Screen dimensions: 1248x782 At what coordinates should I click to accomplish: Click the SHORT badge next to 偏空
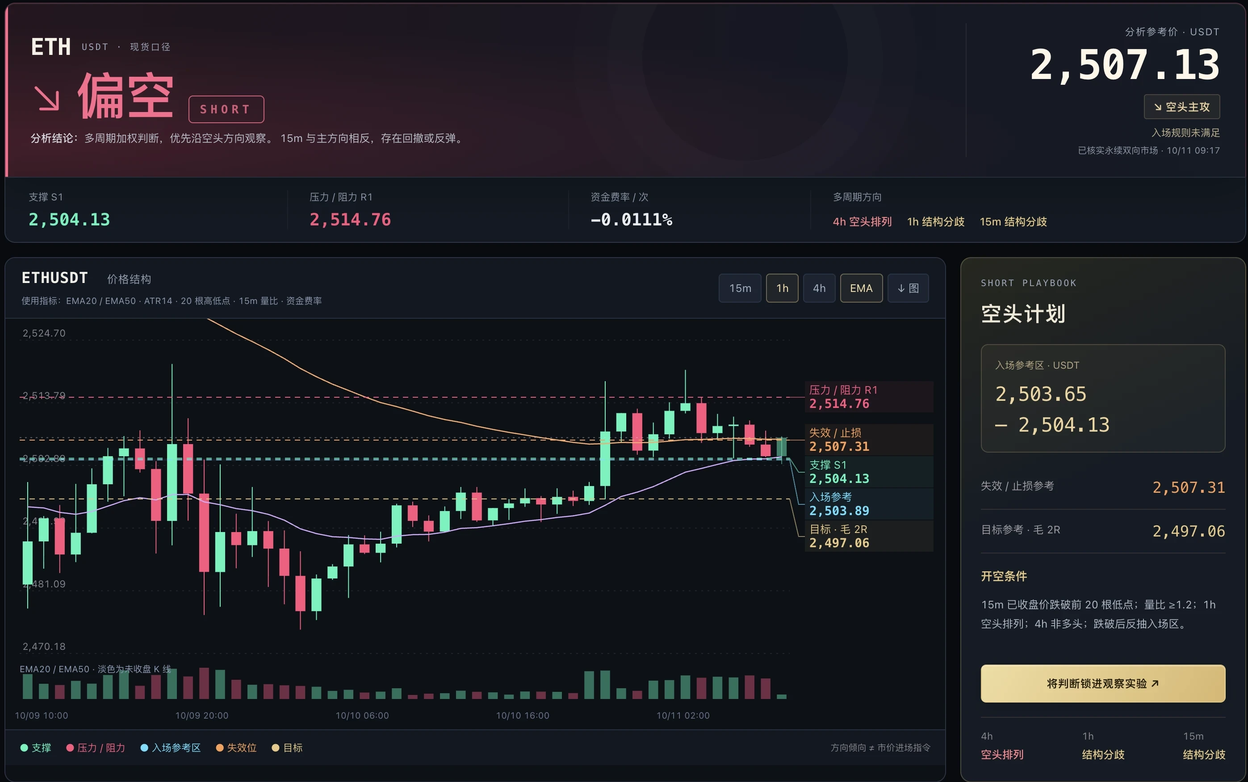click(226, 109)
